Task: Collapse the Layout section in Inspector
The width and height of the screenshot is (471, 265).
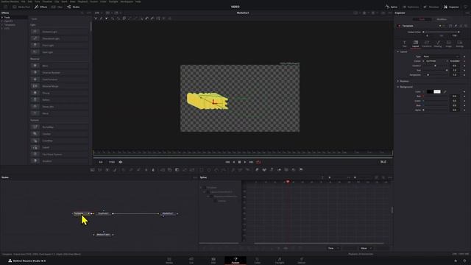Action: pos(398,52)
